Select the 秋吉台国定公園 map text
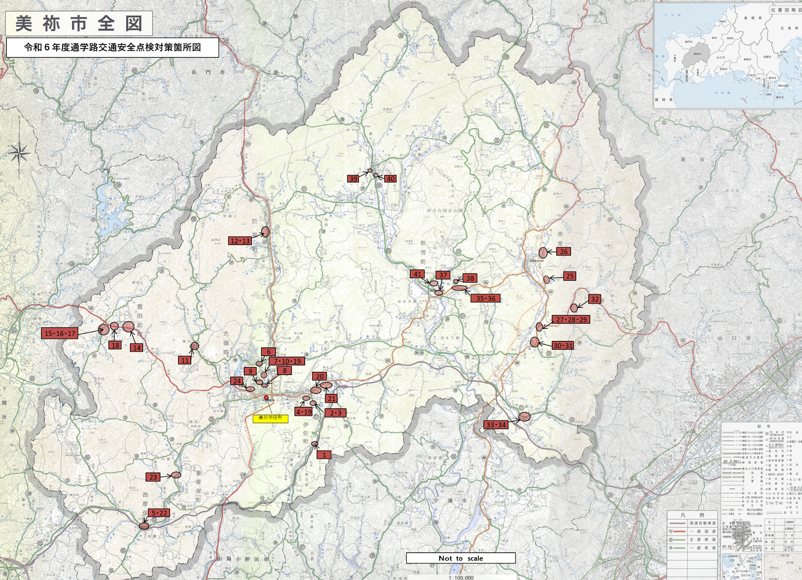 coord(445,210)
